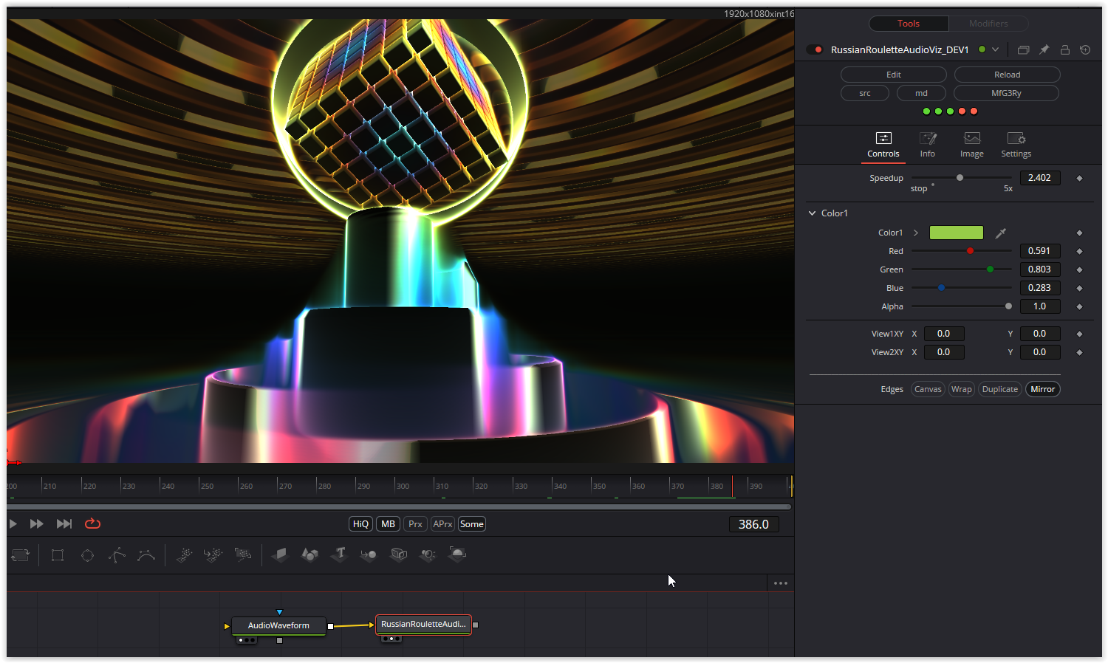This screenshot has height=663, width=1108.
Task: Toggle the RussianRouletteAudioViz_DEV1 enable switch
Action: pos(815,49)
